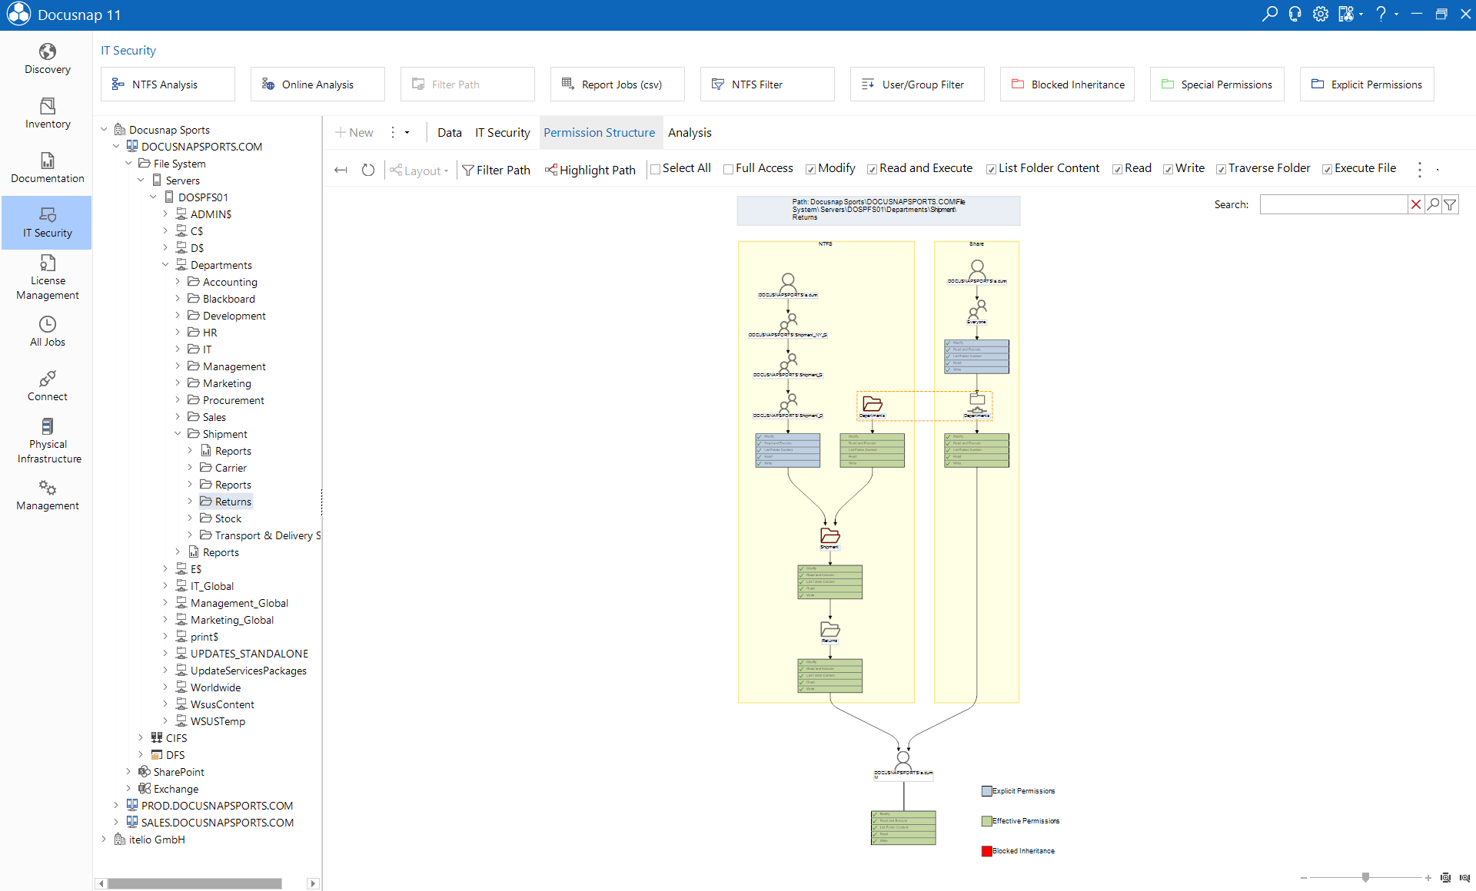Viewport: 1476px width, 891px height.
Task: Expand the Accounting folder
Action: (178, 282)
